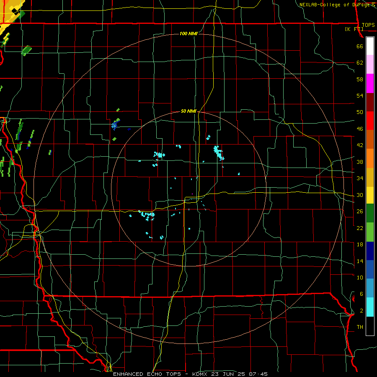Click the '2' legend value
This screenshot has height=377, width=377.
[362, 311]
